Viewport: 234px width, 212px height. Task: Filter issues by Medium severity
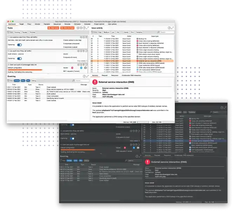(106, 32)
